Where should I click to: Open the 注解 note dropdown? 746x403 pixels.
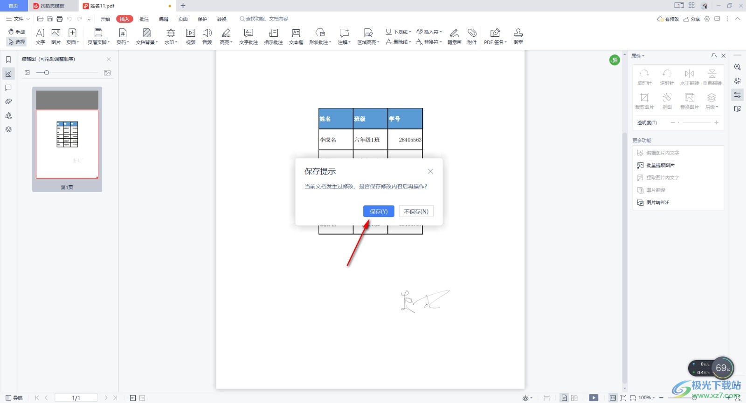pos(344,36)
